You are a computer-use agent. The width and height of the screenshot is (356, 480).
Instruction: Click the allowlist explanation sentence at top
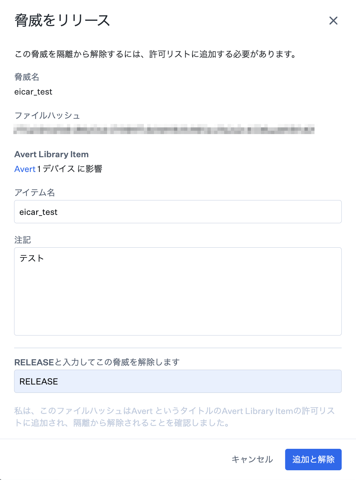(156, 54)
